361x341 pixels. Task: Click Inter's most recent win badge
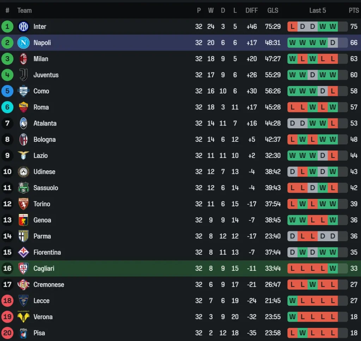(x=333, y=26)
